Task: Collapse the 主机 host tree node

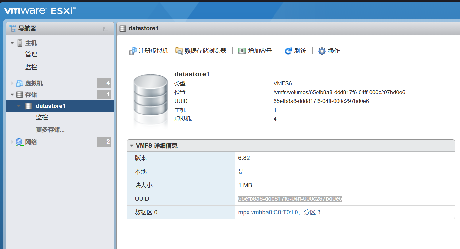Action: 12,43
